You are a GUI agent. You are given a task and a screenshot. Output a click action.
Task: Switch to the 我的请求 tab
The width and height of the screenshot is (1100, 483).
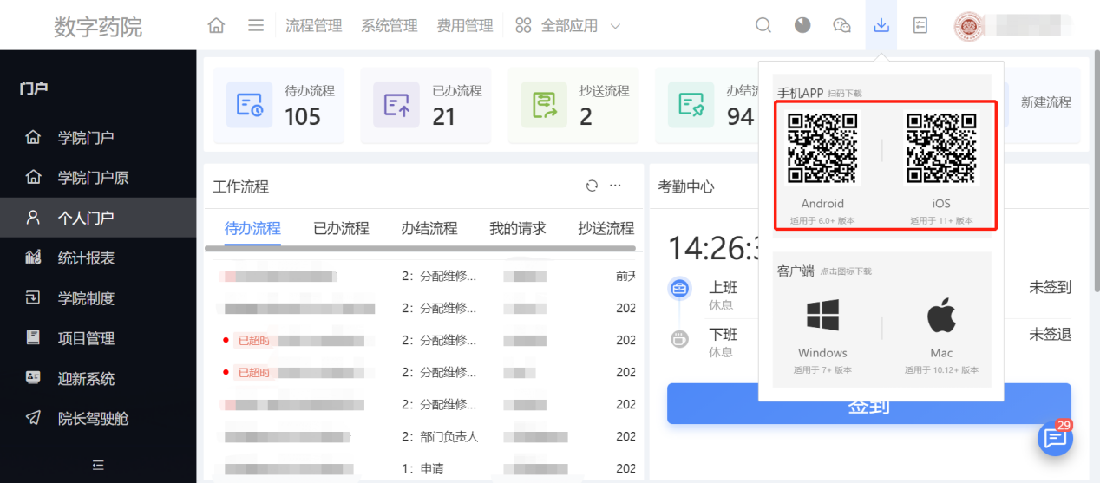pos(518,228)
